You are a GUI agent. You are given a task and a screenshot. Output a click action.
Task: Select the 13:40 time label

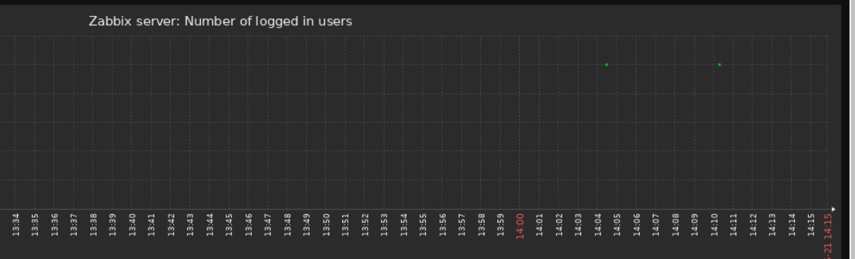tap(132, 225)
